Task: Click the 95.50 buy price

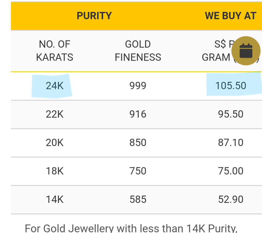Action: point(231,114)
